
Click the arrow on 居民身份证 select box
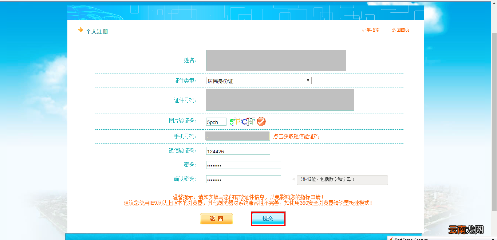[x=308, y=80]
